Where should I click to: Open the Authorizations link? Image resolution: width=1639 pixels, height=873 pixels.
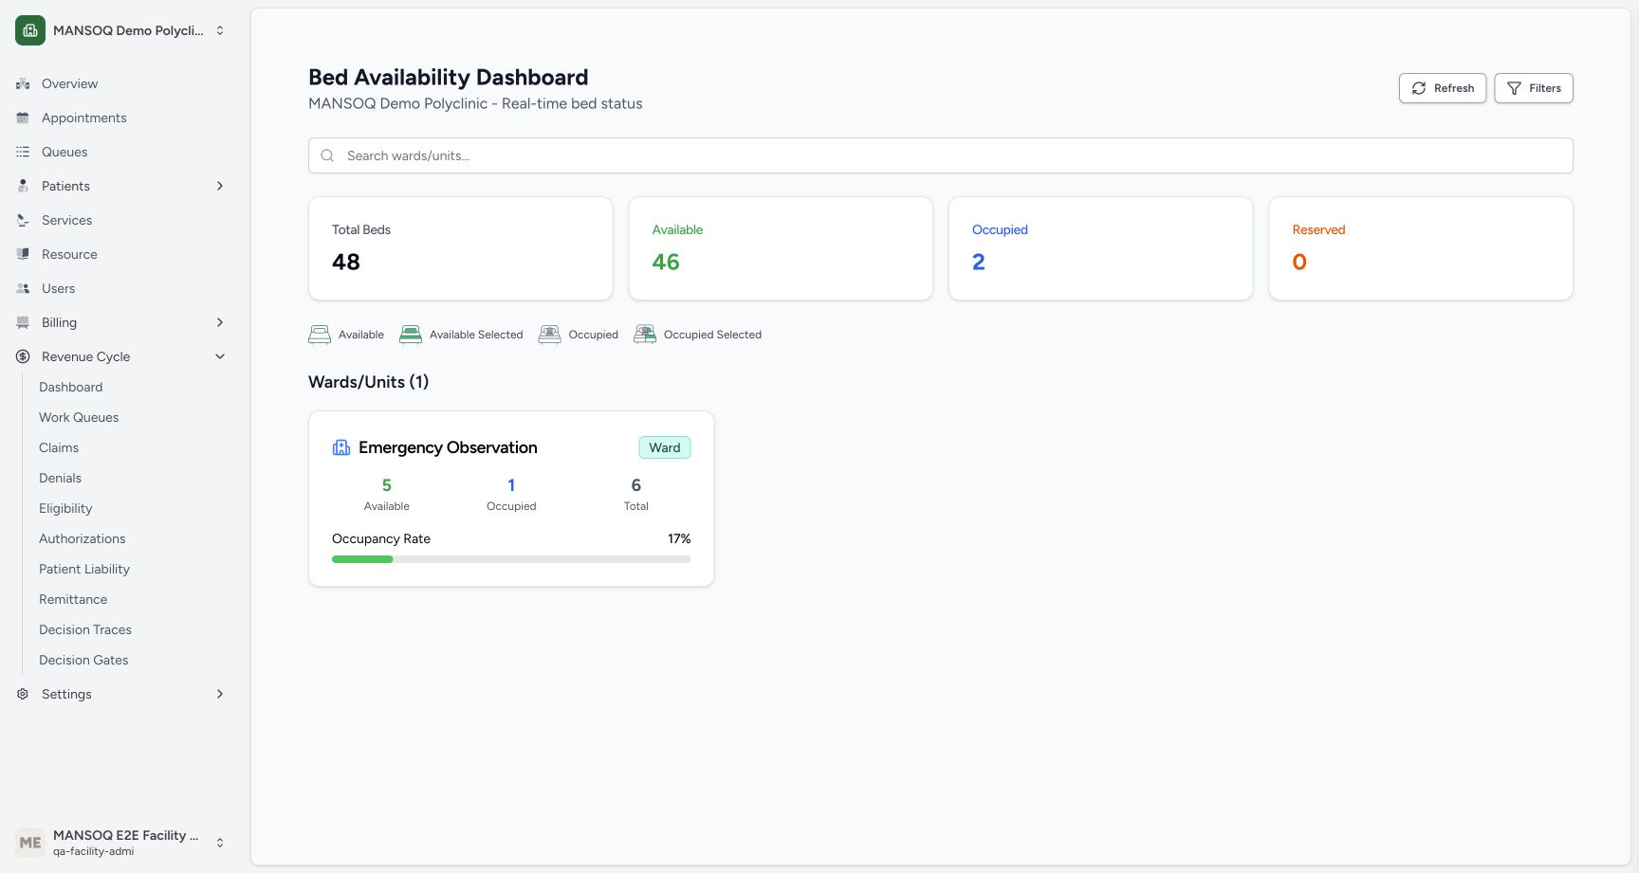(x=82, y=539)
